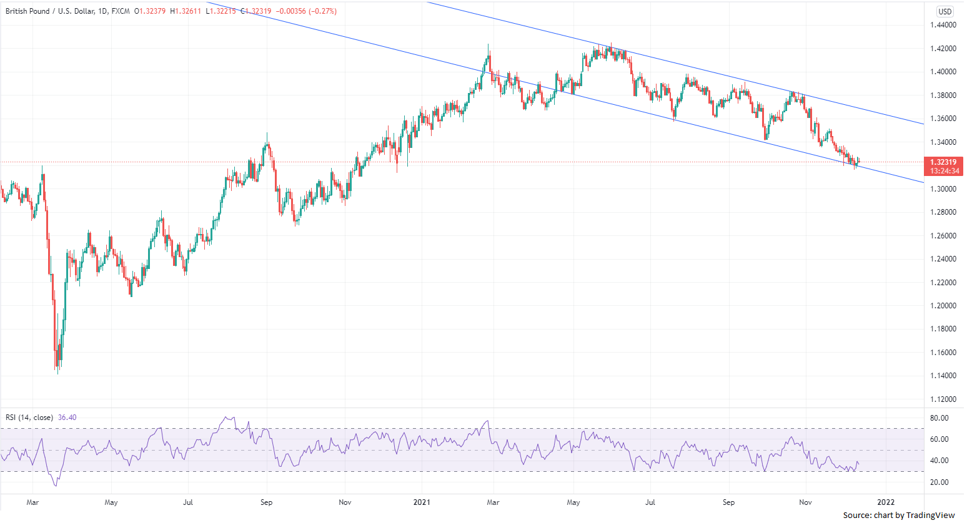The width and height of the screenshot is (967, 523).
Task: Select the RSI (14, close) indicator label
Action: click(x=29, y=418)
